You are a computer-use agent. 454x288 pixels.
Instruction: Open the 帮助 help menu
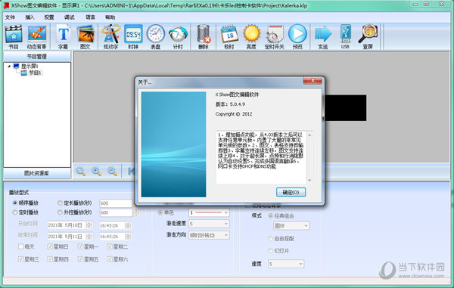[110, 17]
